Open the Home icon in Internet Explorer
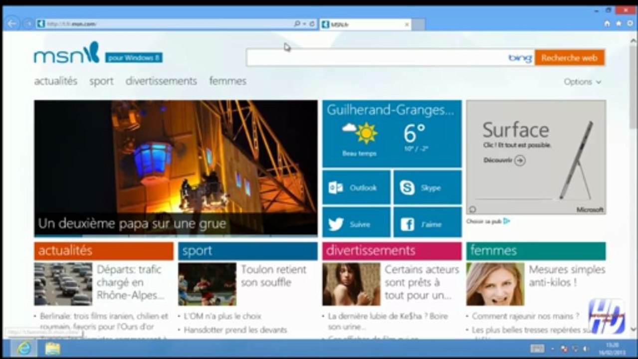The width and height of the screenshot is (638, 359). [x=607, y=23]
